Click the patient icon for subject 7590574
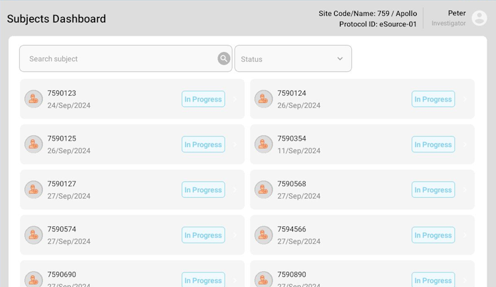The height and width of the screenshot is (287, 496). [34, 235]
